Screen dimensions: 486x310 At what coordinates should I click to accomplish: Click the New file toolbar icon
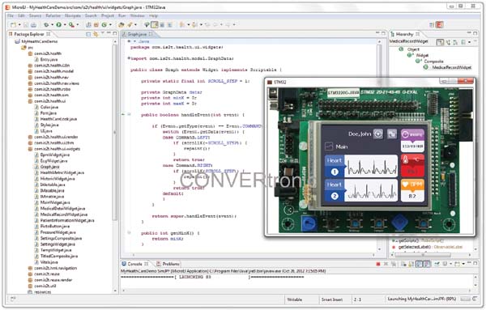[13, 25]
